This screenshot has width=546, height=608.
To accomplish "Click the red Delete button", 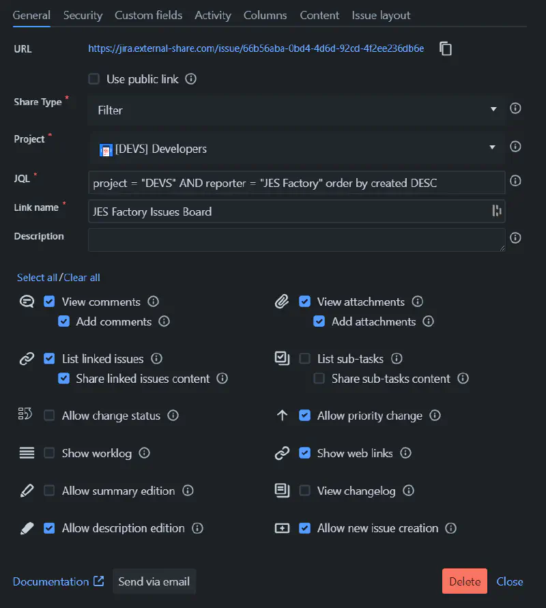I will pyautogui.click(x=465, y=581).
